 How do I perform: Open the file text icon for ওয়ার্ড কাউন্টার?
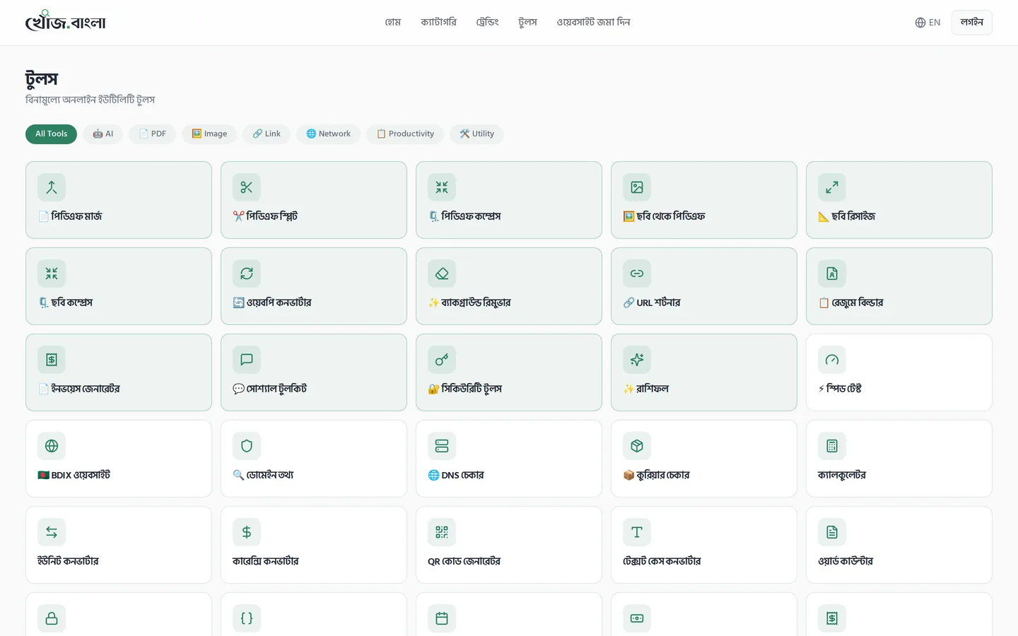(x=832, y=532)
